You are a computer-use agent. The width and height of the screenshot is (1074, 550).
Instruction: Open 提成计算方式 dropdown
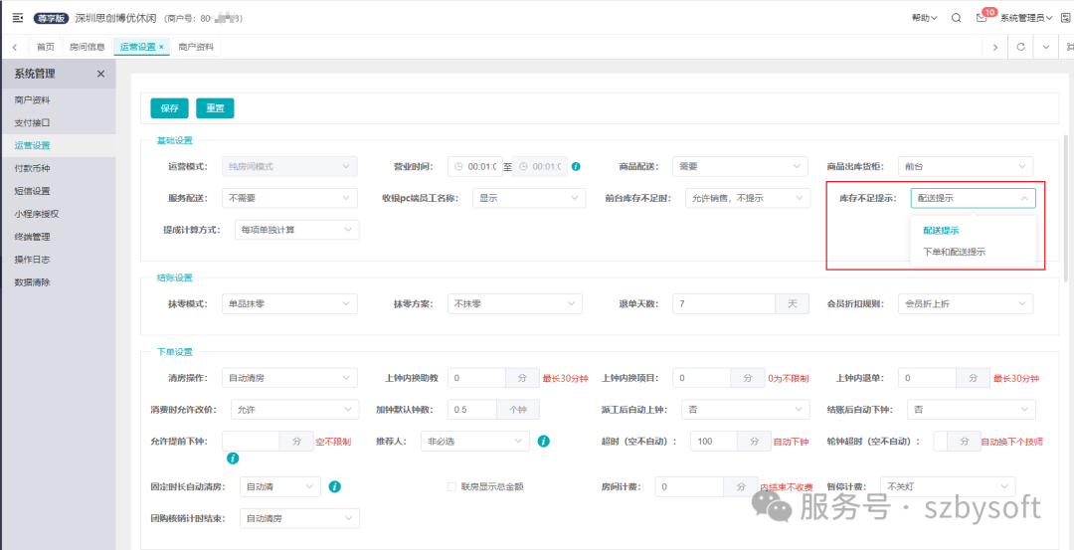pos(296,230)
